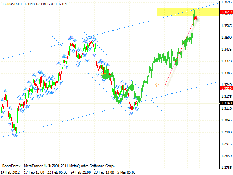233x175 pixels.
Task: Select the red 1.3640 price level label
Action: click(x=225, y=12)
